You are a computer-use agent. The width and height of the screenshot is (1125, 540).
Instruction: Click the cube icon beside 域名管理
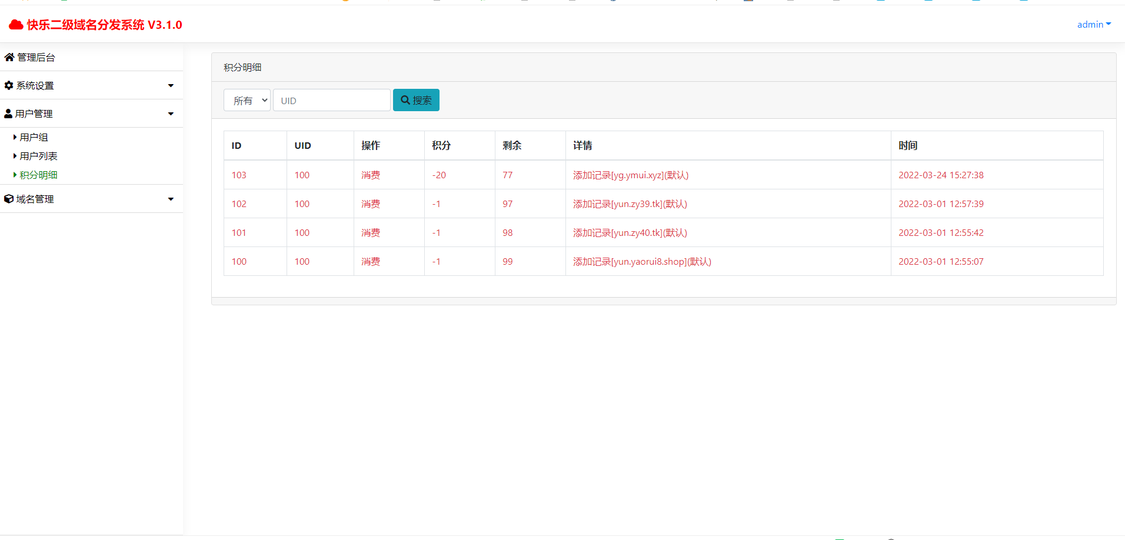pos(9,199)
